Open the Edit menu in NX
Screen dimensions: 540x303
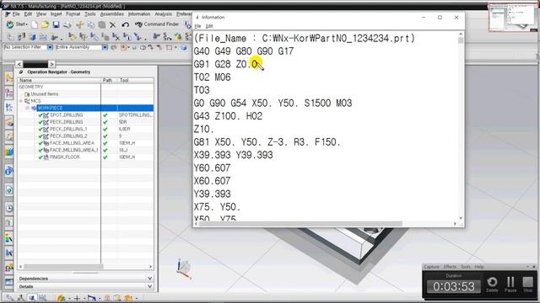[x=28, y=14]
